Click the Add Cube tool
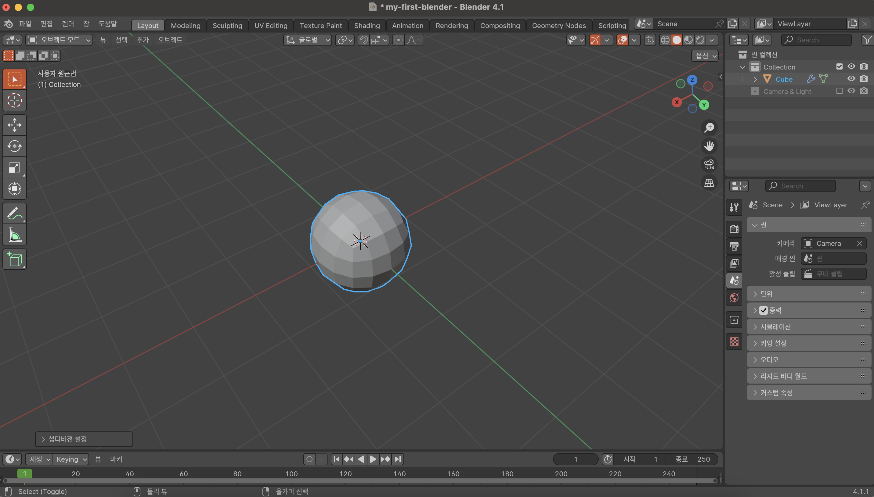 tap(14, 260)
